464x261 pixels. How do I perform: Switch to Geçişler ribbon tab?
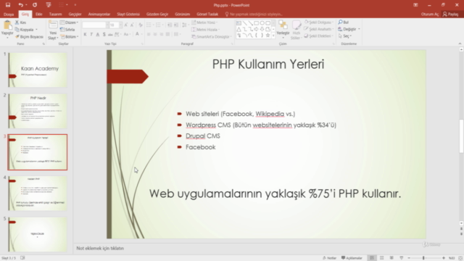click(75, 14)
